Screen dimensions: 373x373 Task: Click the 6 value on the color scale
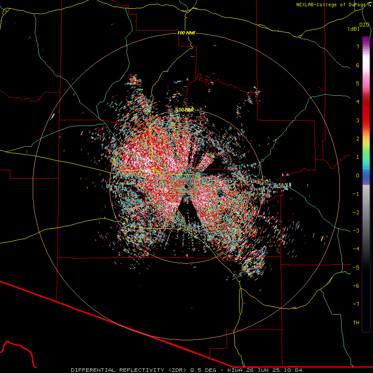[x=358, y=65]
